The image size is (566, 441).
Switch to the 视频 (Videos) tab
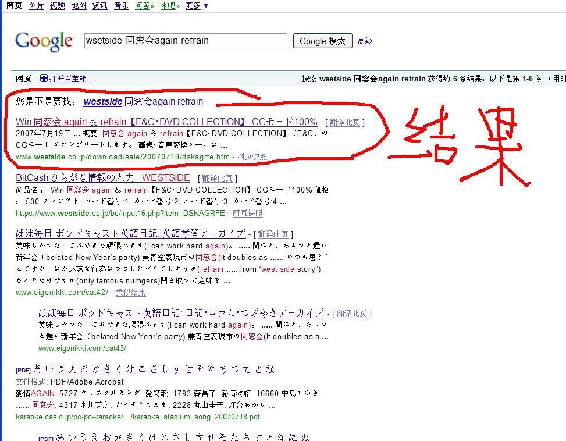coord(57,5)
